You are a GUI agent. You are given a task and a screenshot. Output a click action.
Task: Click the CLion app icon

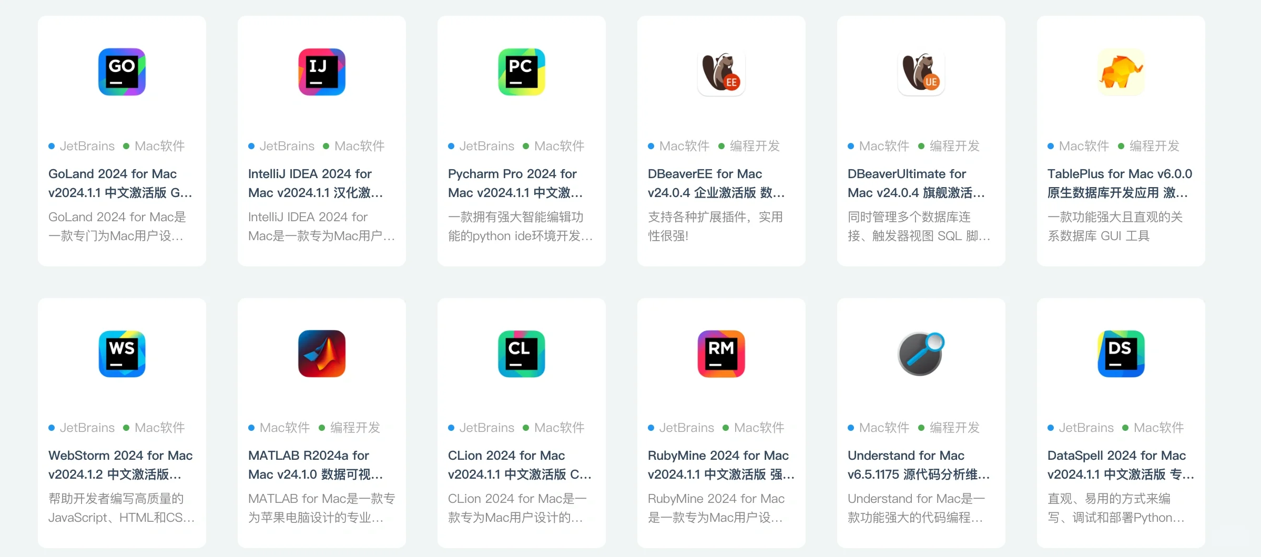click(x=521, y=354)
